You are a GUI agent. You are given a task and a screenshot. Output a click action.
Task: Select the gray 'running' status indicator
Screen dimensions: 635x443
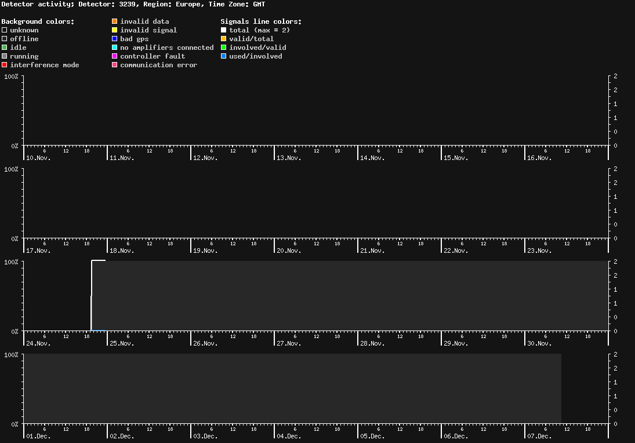tap(5, 56)
